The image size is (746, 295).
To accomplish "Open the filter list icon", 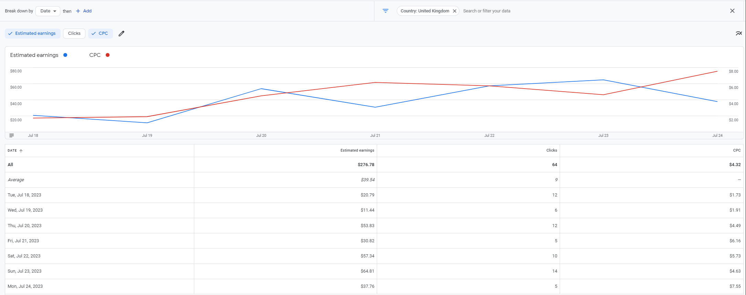I will point(385,11).
